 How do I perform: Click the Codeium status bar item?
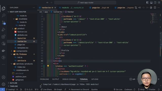130,89
